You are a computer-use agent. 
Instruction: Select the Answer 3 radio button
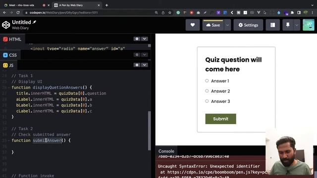pos(207,101)
